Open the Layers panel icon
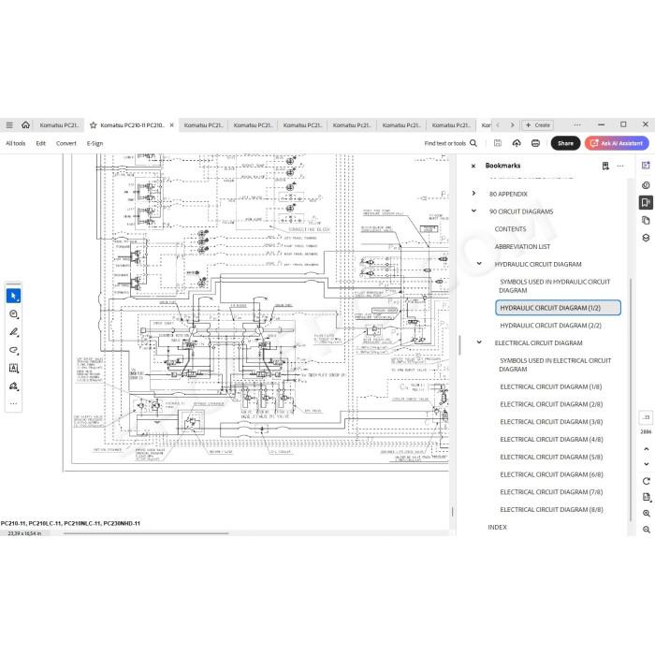 click(x=646, y=238)
